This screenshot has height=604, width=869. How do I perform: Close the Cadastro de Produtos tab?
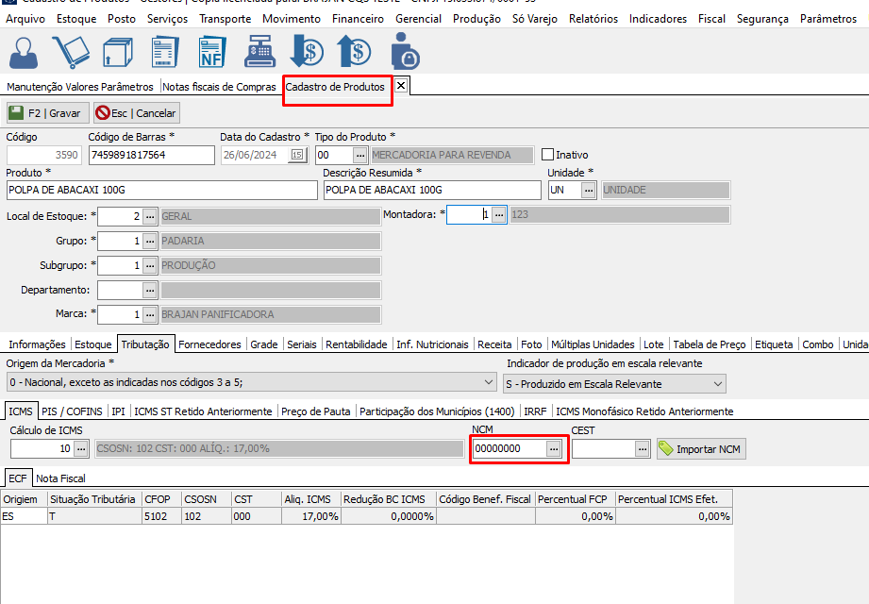(401, 86)
